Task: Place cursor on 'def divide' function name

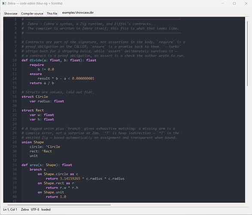Action: (36, 60)
